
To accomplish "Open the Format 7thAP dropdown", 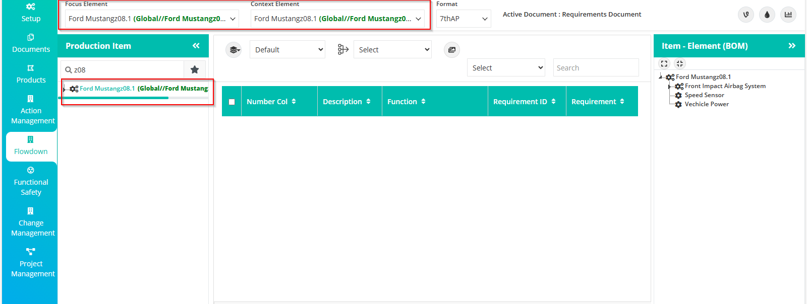I will pyautogui.click(x=464, y=19).
